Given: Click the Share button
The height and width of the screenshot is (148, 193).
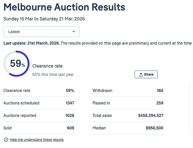Looking at the screenshot, I should 146,74.
